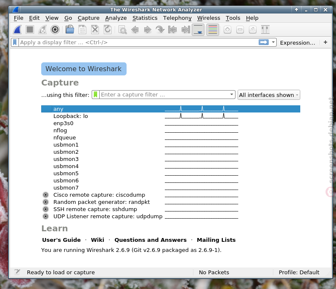The width and height of the screenshot is (336, 289).
Task: Select the nflog interface
Action: pyautogui.click(x=171, y=130)
